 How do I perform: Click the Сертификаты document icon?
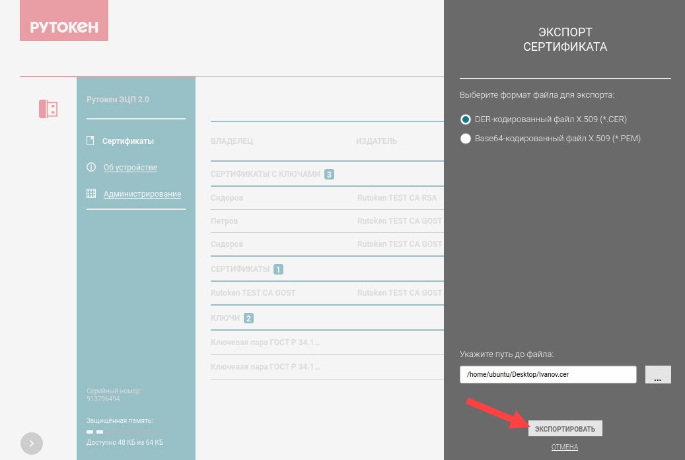(90, 141)
